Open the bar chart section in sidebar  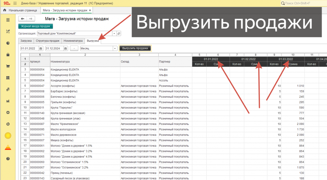coord(8,101)
